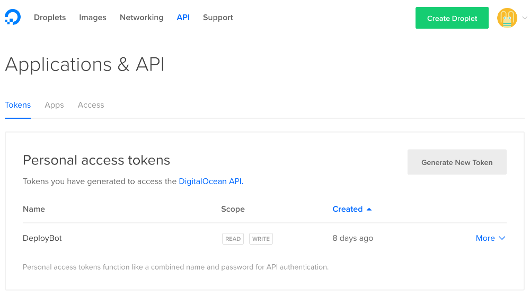Screen dimensions: 530x295
Task: Open the Droplets menu
Action: tap(50, 18)
